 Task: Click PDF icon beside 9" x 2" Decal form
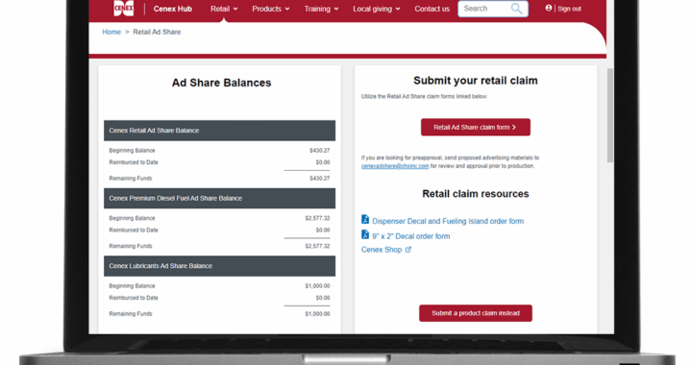(x=365, y=234)
